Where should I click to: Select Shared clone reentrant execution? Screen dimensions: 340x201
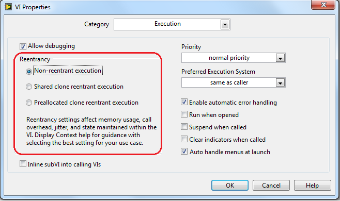click(x=29, y=87)
